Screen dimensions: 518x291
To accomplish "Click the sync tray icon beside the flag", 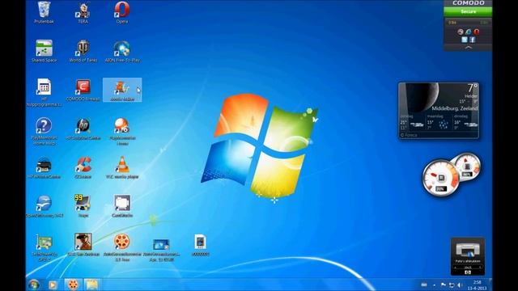I will (452, 285).
